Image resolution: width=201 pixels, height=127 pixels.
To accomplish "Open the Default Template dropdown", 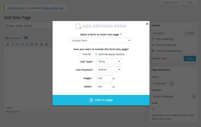I will [174, 96].
